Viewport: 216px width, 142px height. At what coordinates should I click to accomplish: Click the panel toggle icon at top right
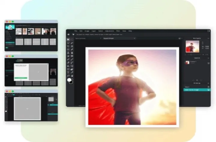pyautogui.click(x=208, y=31)
